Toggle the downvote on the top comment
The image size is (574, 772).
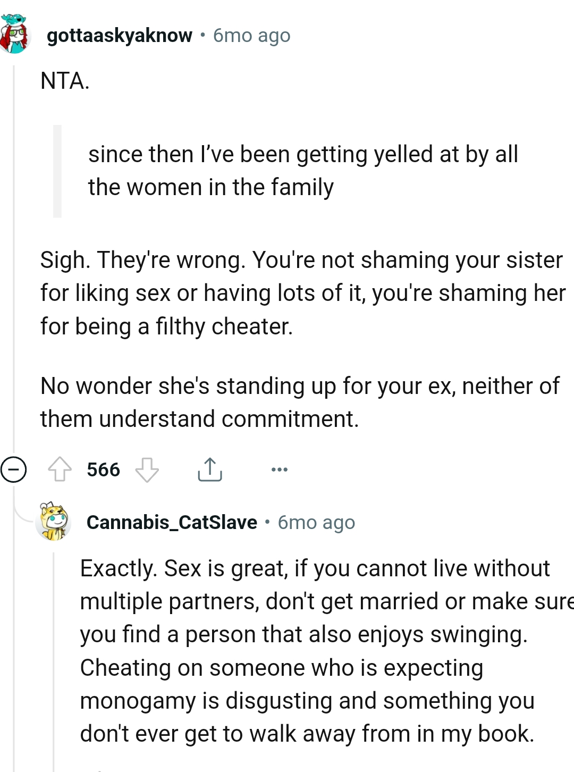147,470
